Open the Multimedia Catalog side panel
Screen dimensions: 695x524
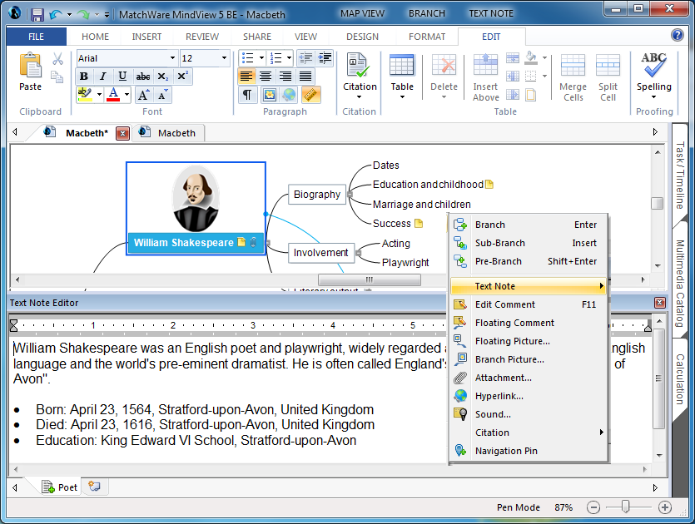point(680,284)
